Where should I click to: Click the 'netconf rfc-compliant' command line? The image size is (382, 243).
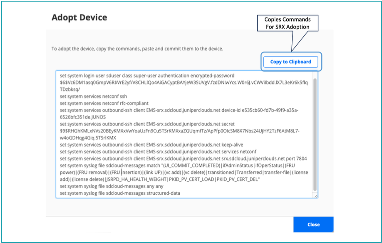point(104,103)
